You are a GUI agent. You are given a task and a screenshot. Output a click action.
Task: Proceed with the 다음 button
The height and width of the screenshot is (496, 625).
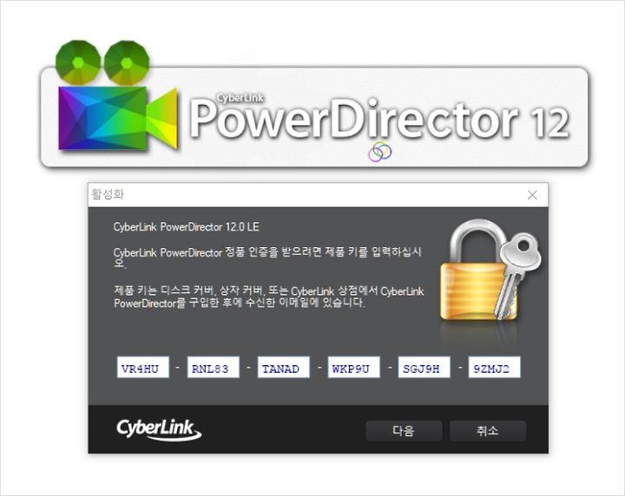404,431
